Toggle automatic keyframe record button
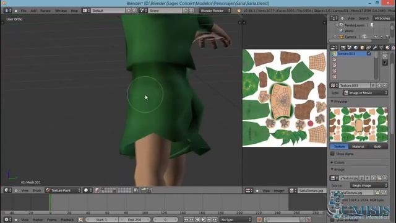Viewport: 396px width, 223px height. pyautogui.click(x=259, y=220)
